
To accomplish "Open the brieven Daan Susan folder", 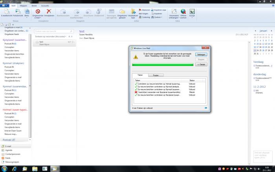I will [x=13, y=131].
